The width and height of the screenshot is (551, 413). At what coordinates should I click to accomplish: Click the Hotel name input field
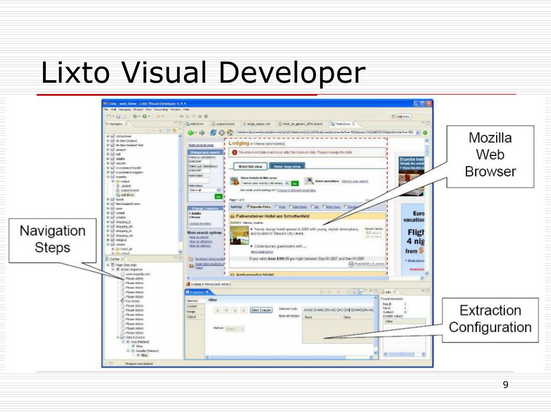(199, 181)
